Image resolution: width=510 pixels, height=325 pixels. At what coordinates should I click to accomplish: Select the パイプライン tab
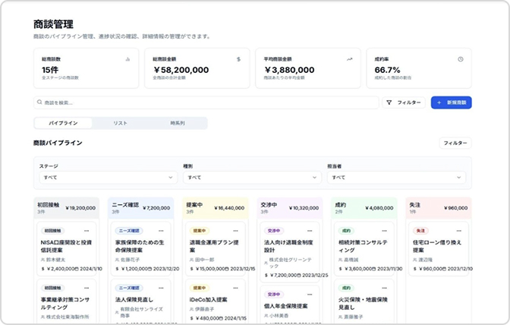[64, 123]
